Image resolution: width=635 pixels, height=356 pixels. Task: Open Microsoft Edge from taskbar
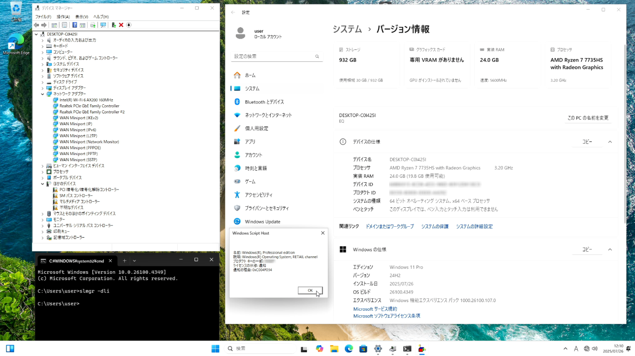coord(348,349)
